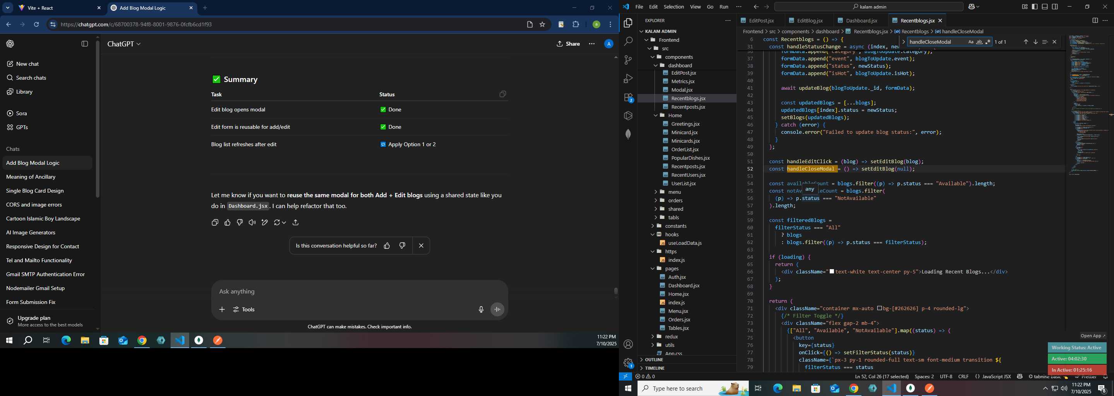
Task: Click Find in Selection icon
Action: click(1045, 42)
